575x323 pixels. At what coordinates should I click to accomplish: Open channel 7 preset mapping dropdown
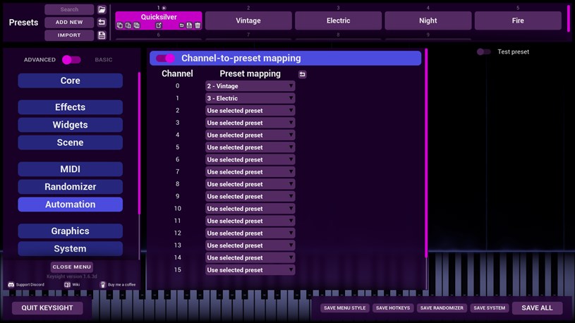point(250,172)
